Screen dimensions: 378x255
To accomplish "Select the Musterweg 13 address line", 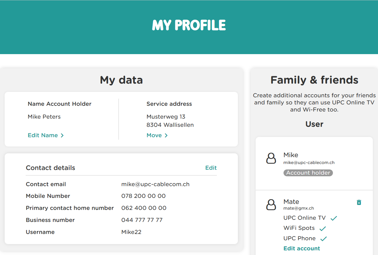I will pyautogui.click(x=166, y=117).
